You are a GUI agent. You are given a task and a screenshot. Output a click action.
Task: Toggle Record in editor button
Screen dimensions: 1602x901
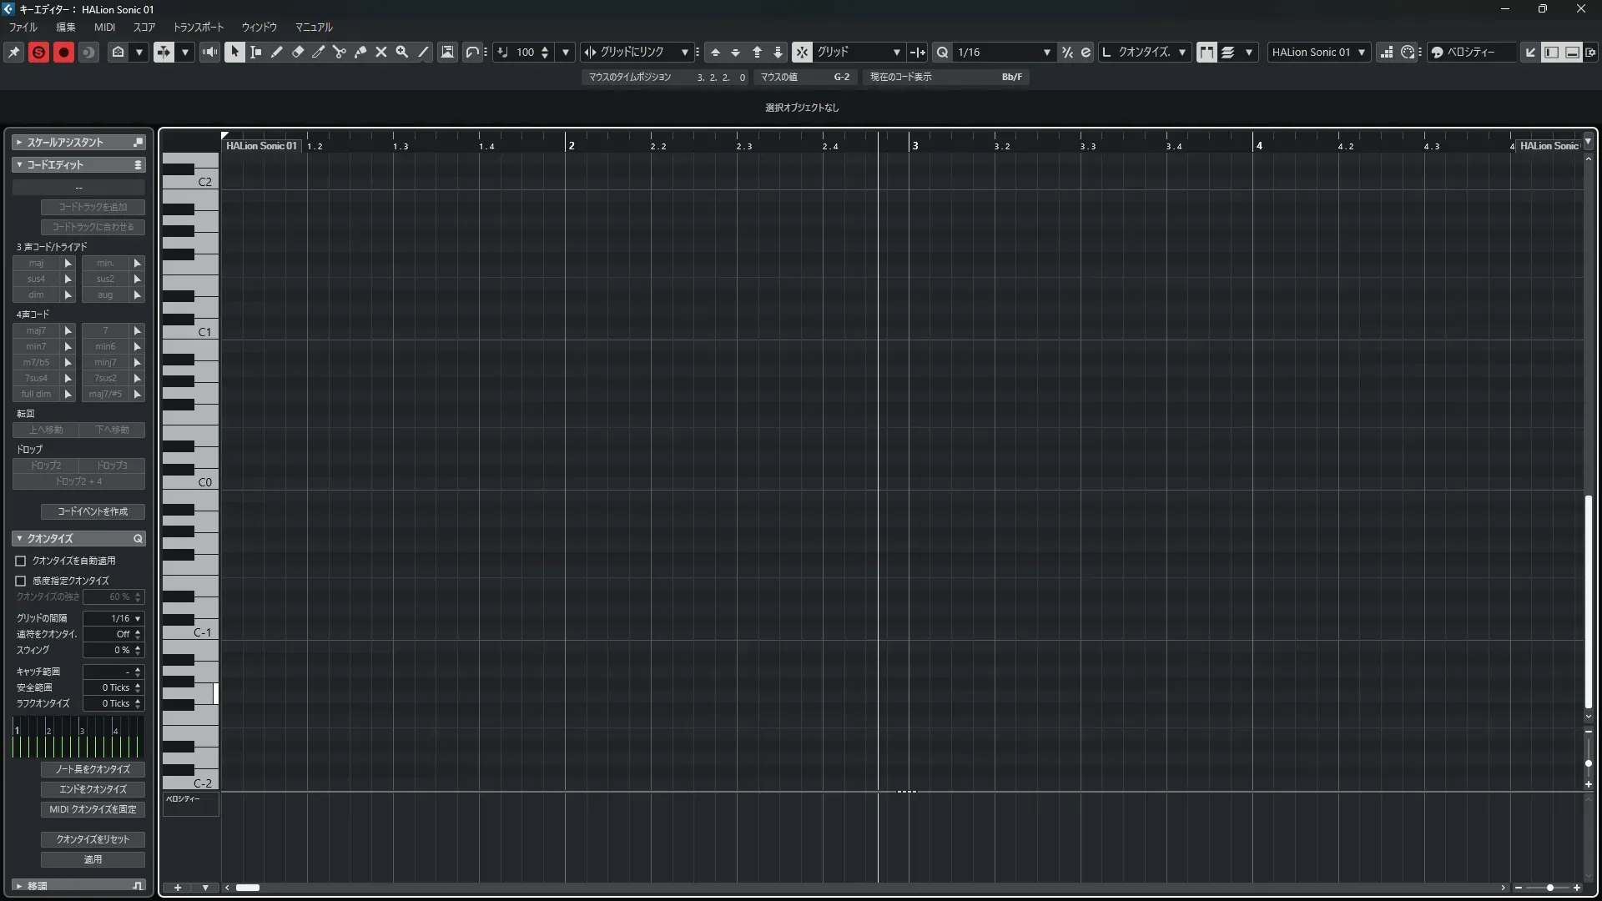click(x=63, y=52)
